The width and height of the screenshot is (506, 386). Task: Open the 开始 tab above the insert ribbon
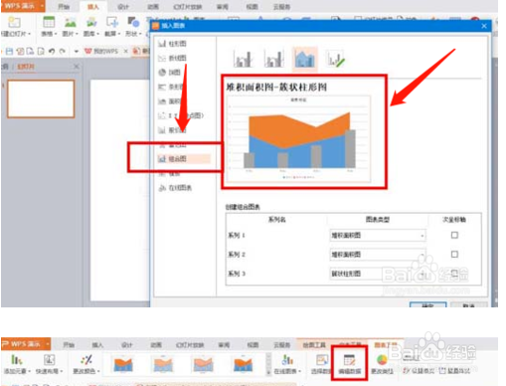tap(64, 7)
